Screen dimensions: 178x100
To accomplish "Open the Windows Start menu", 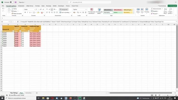I will pyautogui.click(x=2, y=98).
